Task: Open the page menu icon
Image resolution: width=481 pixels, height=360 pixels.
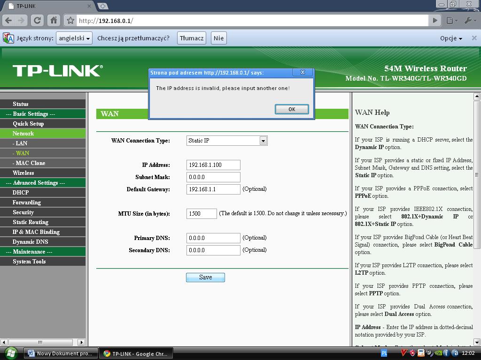Action: click(x=452, y=21)
